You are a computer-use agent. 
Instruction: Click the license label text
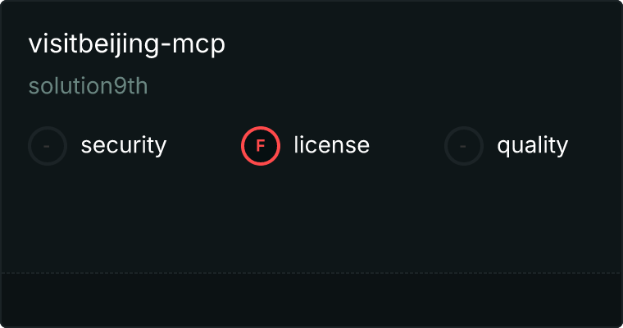pyautogui.click(x=332, y=144)
